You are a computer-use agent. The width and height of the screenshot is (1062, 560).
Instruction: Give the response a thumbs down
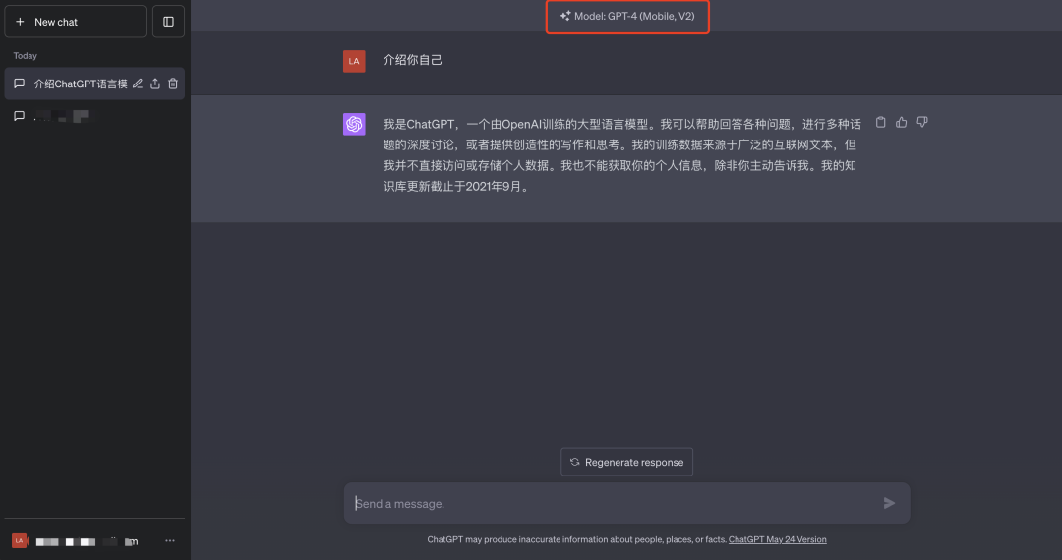(921, 123)
